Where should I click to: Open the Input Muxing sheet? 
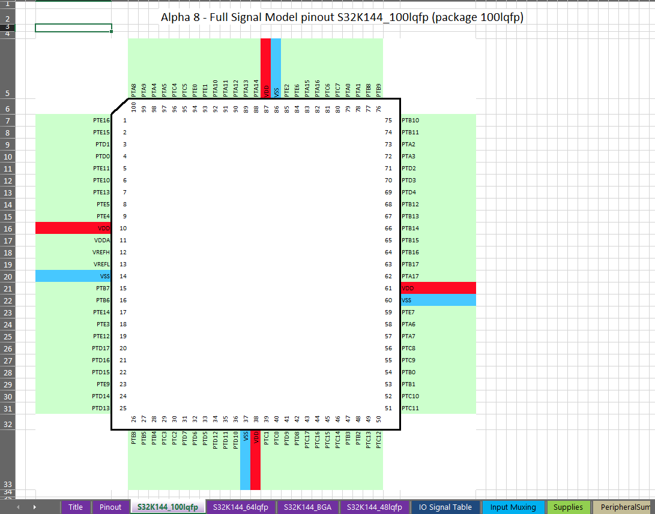pos(513,507)
